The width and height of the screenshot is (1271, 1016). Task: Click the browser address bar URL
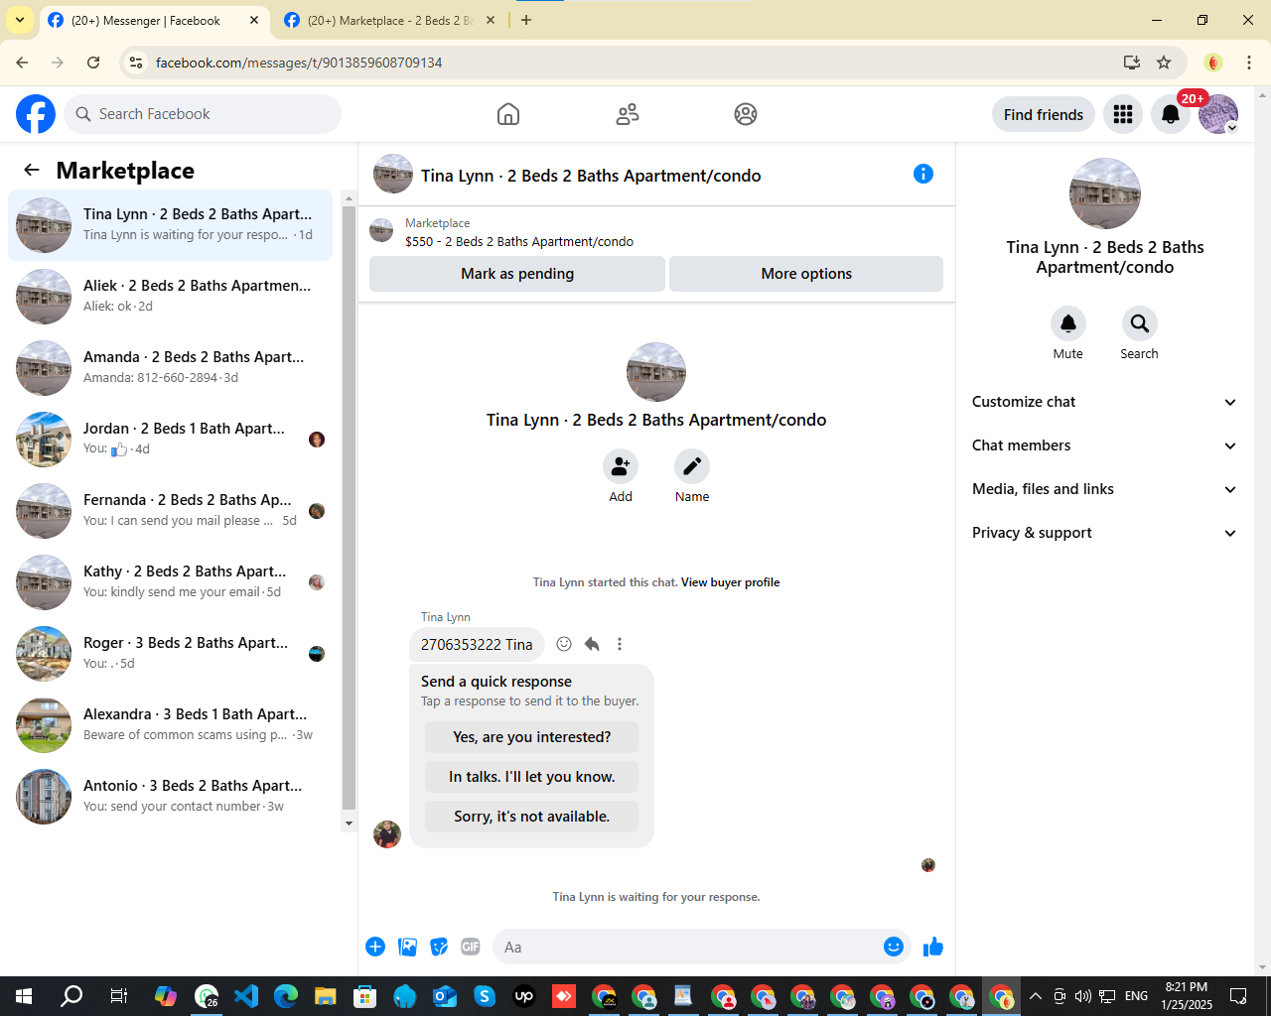[x=299, y=63]
